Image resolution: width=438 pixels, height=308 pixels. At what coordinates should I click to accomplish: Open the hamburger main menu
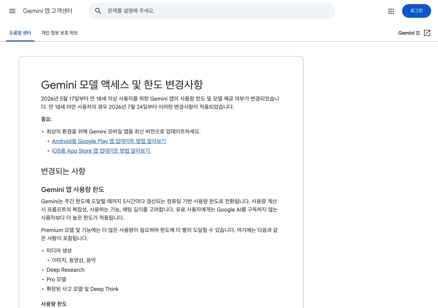coord(12,11)
